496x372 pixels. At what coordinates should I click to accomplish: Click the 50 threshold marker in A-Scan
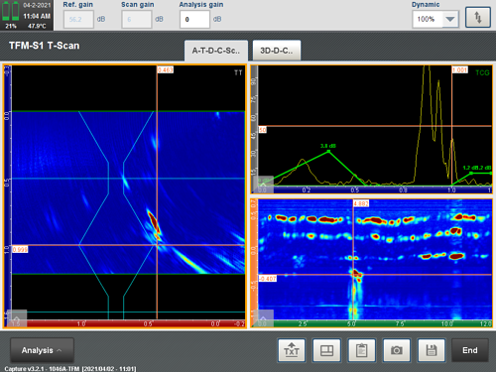263,130
